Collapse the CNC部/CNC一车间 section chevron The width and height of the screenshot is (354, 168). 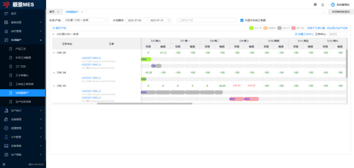click(54, 34)
